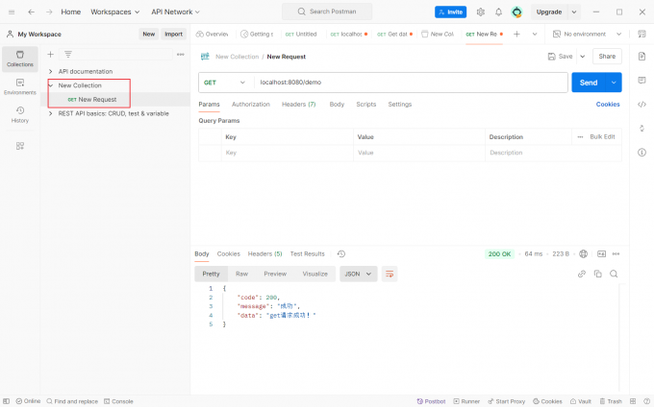Copy response link icon
Viewport: 654px width, 407px height.
click(x=582, y=274)
